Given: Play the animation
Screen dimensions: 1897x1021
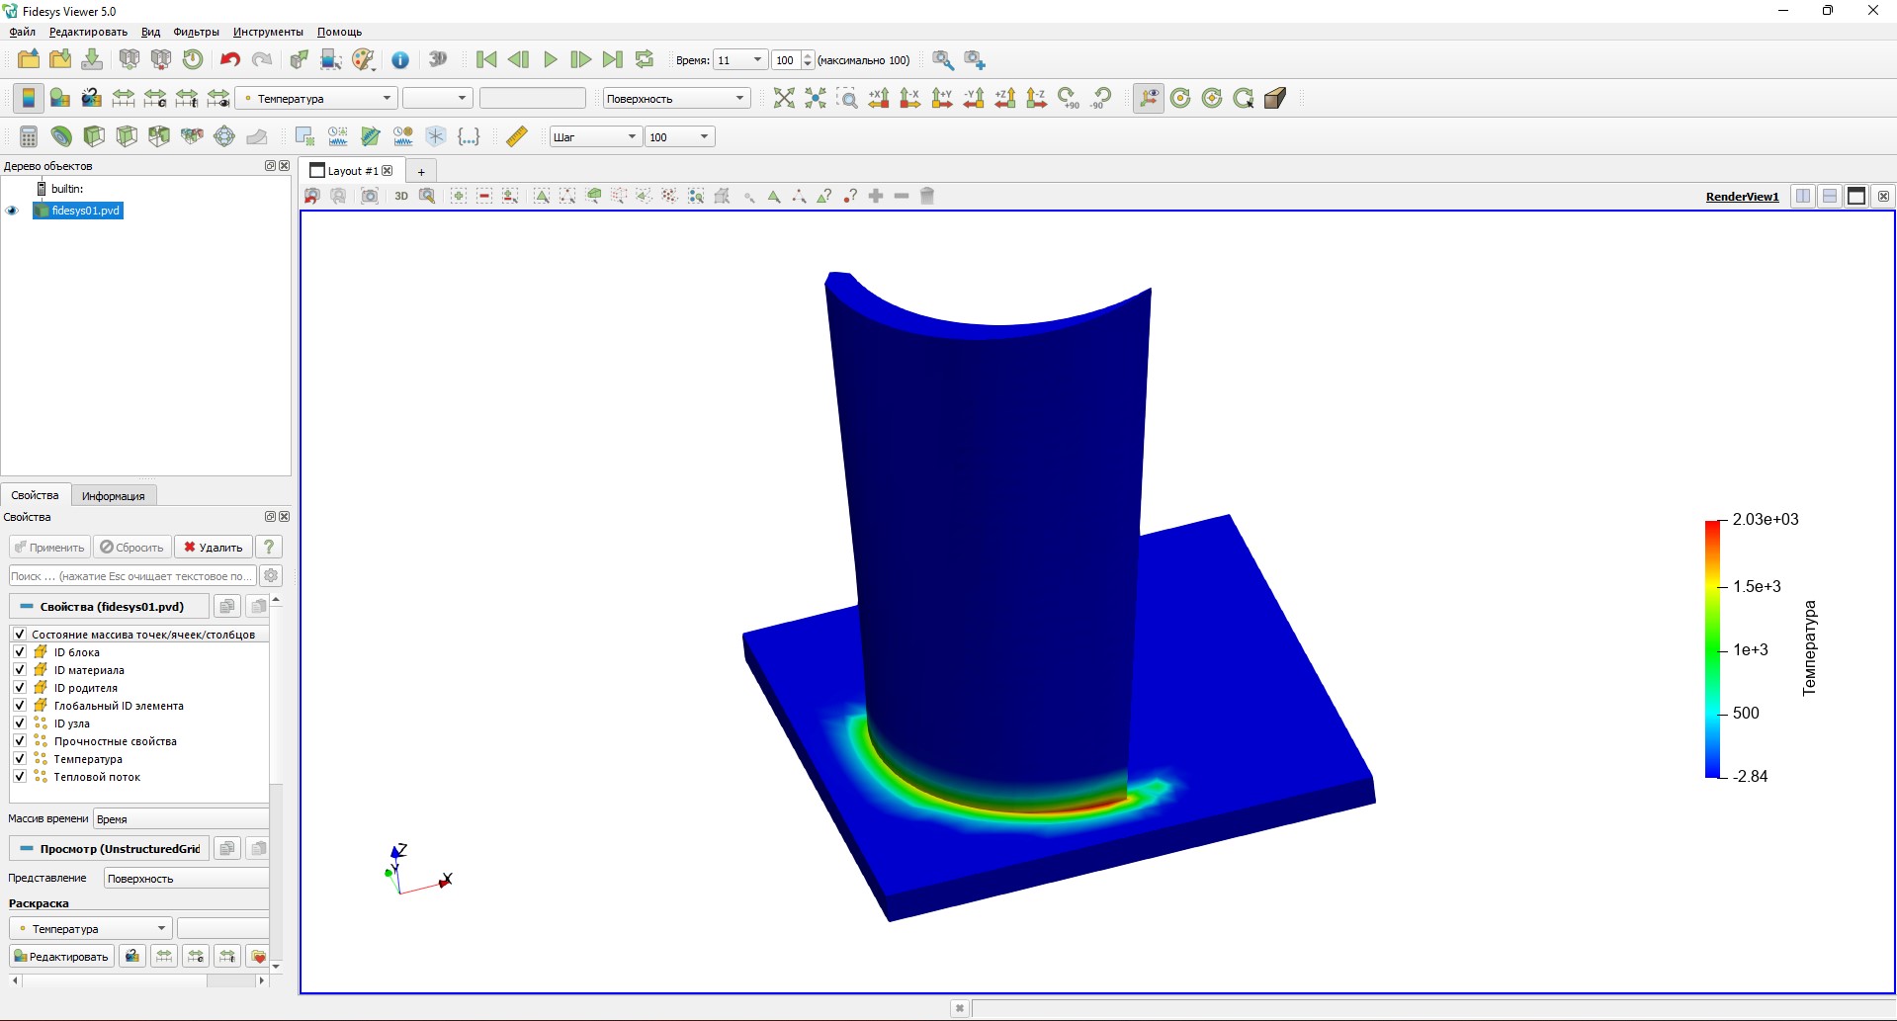Looking at the screenshot, I should [551, 59].
